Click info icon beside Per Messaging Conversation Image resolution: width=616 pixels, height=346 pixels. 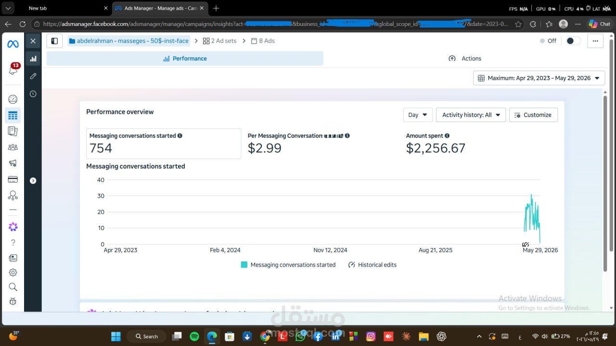pyautogui.click(x=347, y=136)
